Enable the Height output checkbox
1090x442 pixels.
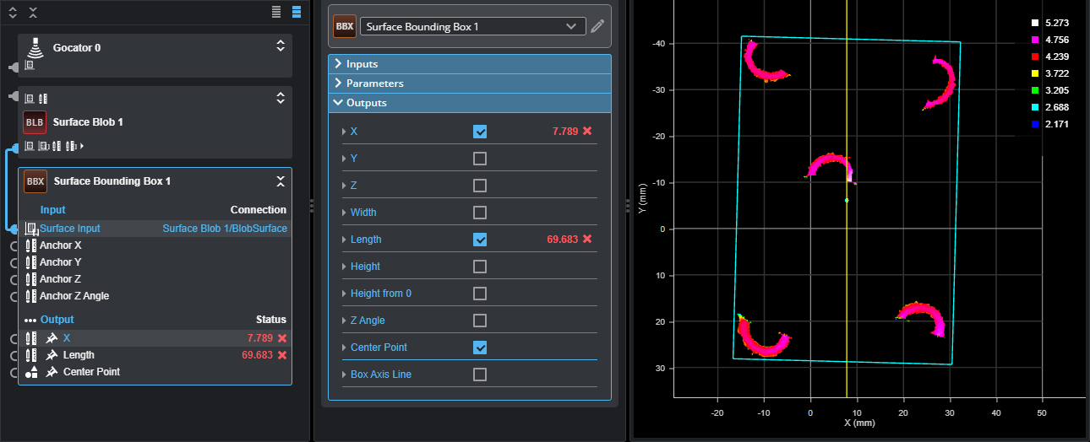pos(480,267)
